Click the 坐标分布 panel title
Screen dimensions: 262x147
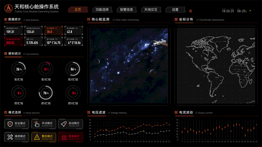(x=186, y=19)
